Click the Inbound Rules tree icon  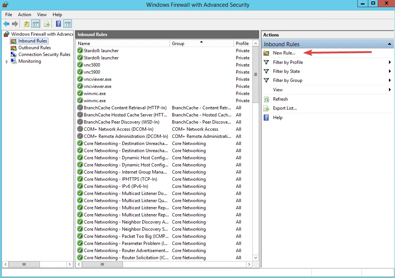click(x=13, y=41)
